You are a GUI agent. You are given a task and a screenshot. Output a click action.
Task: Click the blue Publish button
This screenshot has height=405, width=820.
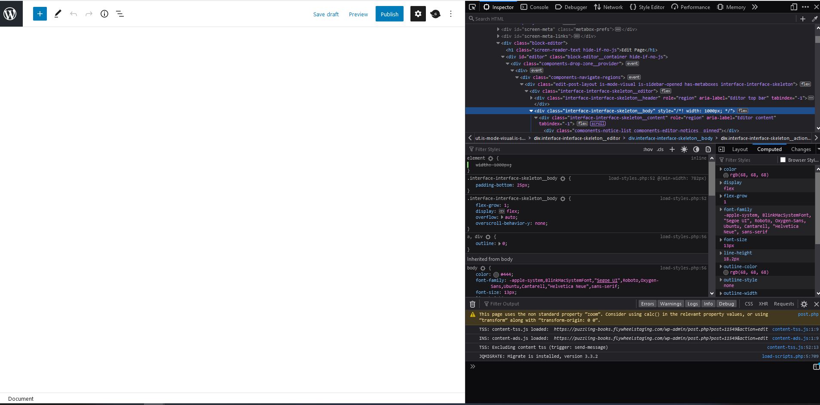pos(389,14)
